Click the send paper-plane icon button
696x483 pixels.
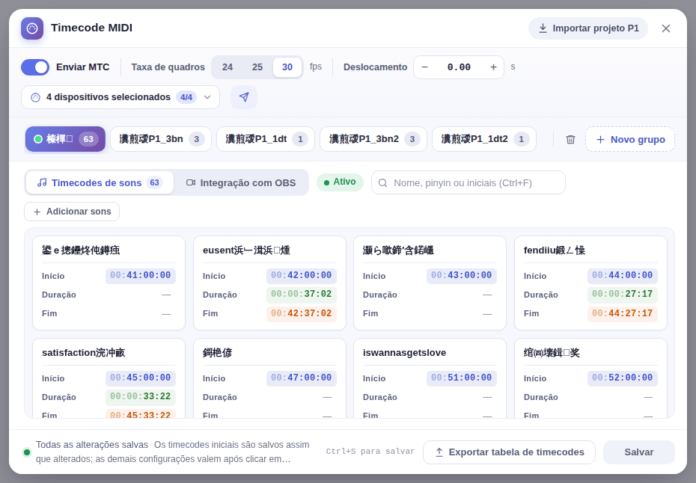[244, 97]
